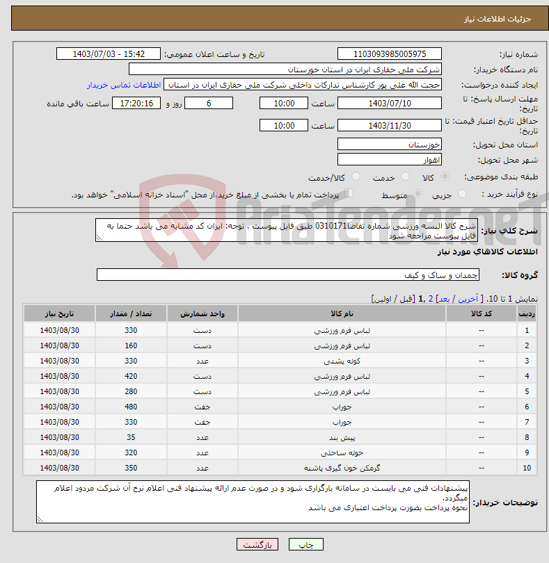Screen dimensions: 549x563
Task: Select the خدمت radio button
Action: tap(405, 177)
